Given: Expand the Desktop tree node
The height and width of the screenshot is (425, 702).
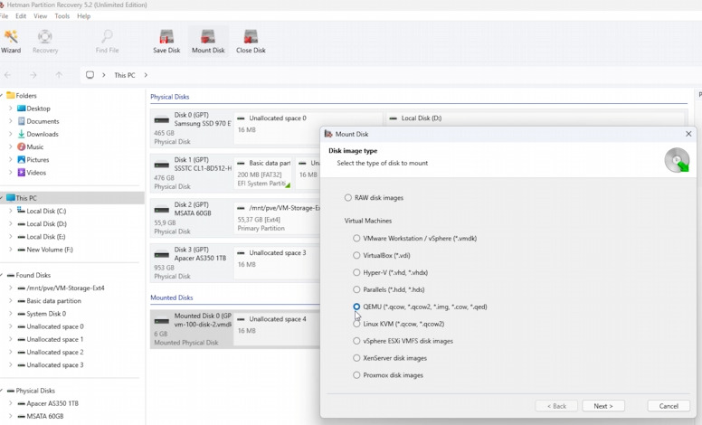Looking at the screenshot, I should [10, 109].
